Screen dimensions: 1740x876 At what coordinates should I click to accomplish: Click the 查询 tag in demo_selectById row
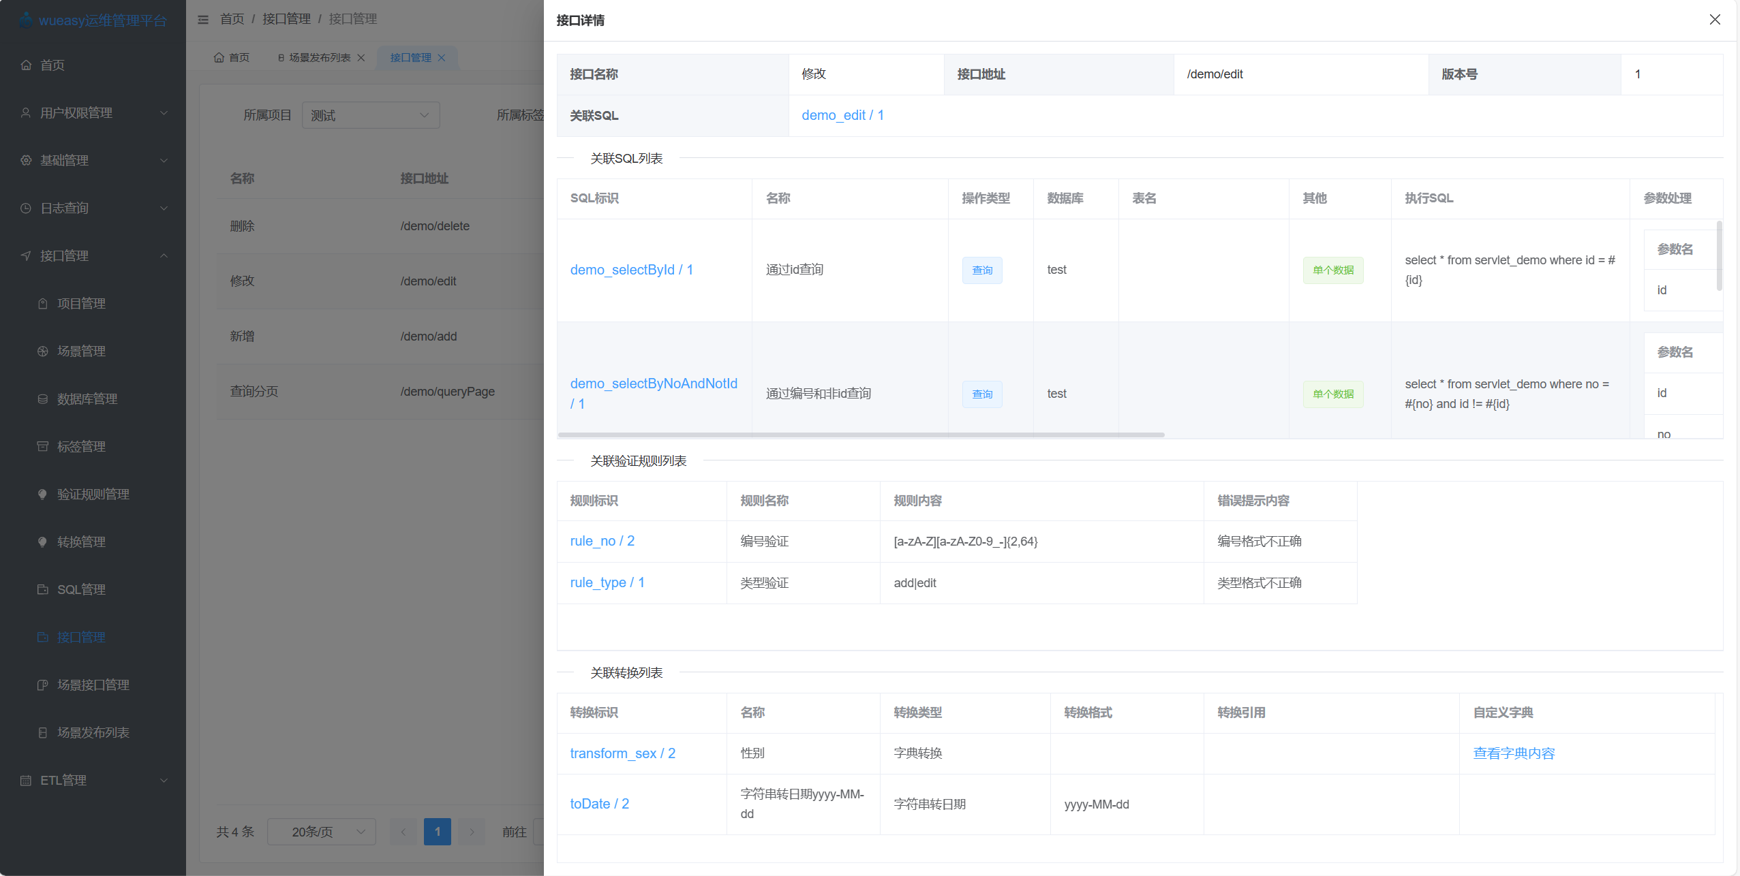point(982,270)
